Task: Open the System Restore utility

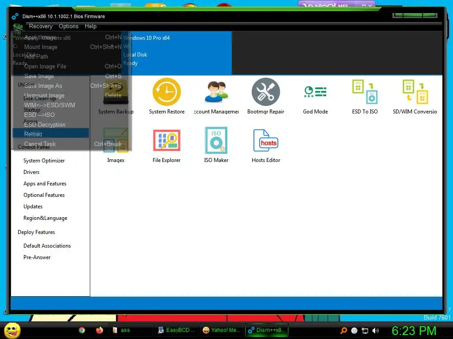Action: (x=167, y=97)
